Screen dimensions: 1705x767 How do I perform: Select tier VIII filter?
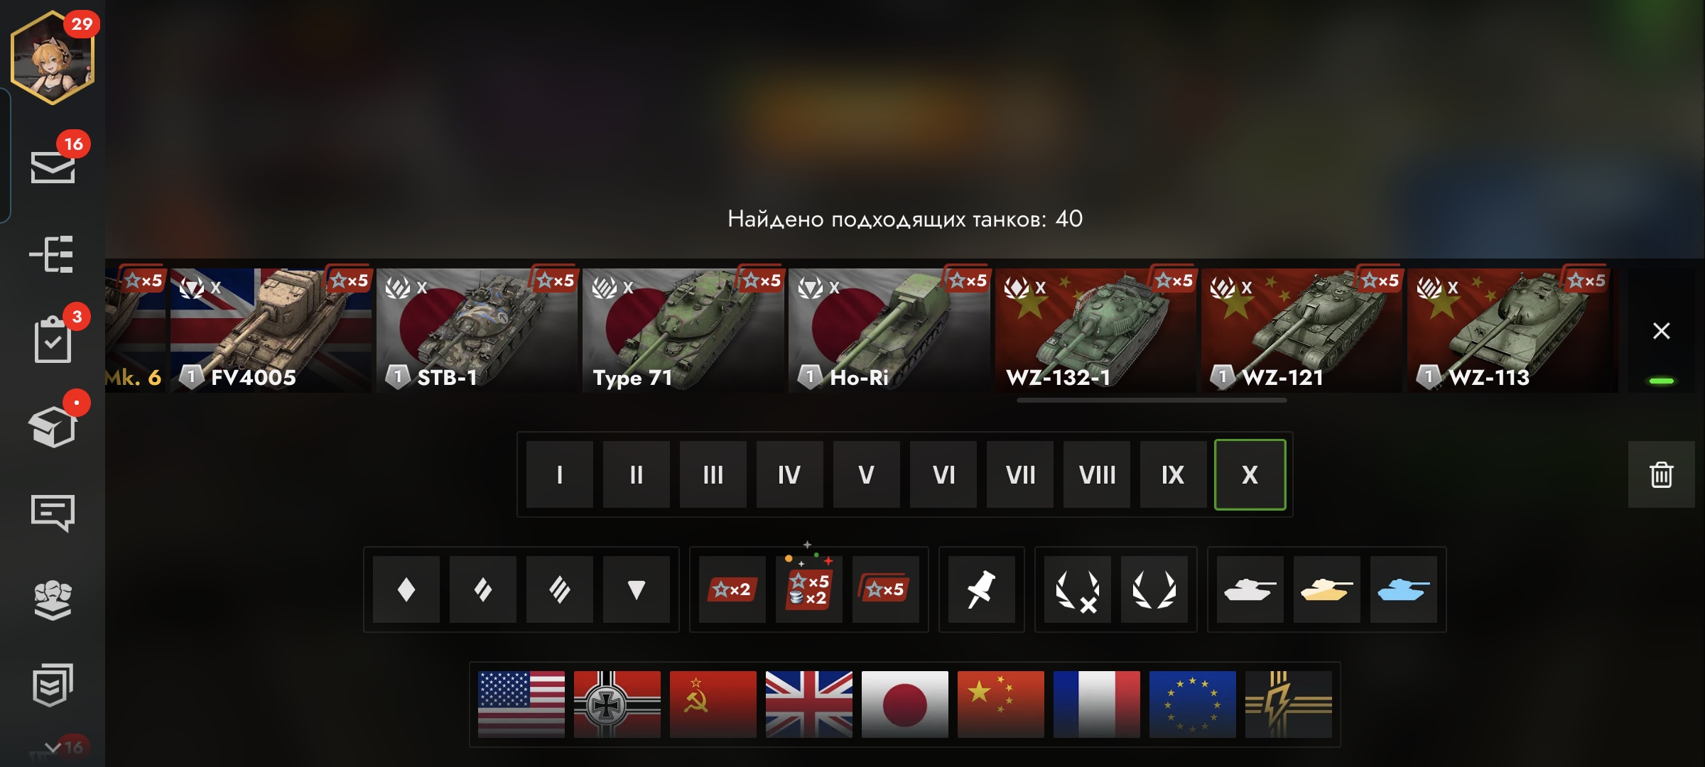[x=1097, y=474]
